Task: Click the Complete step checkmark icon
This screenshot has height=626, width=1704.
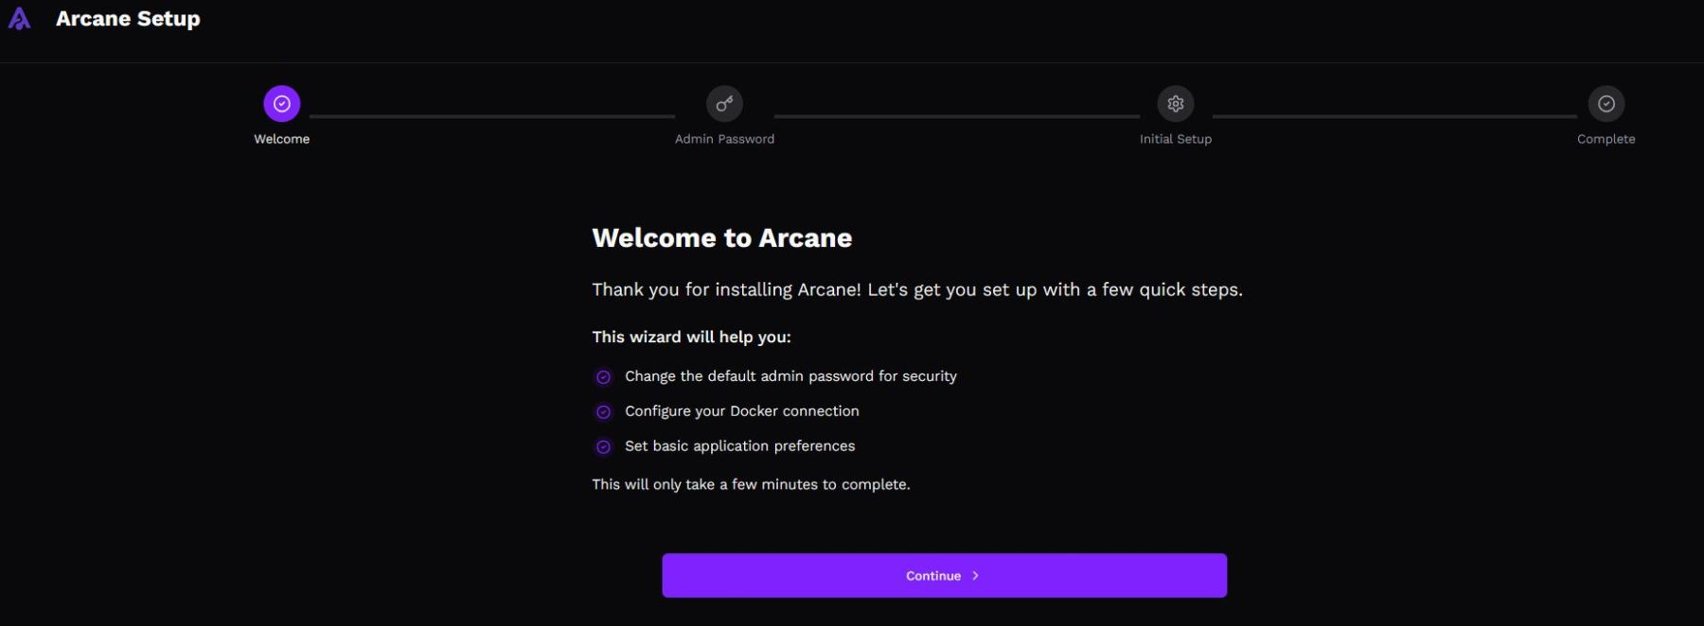Action: tap(1606, 104)
